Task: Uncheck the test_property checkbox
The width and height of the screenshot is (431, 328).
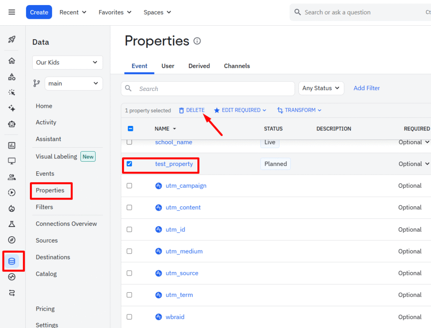Action: point(129,164)
